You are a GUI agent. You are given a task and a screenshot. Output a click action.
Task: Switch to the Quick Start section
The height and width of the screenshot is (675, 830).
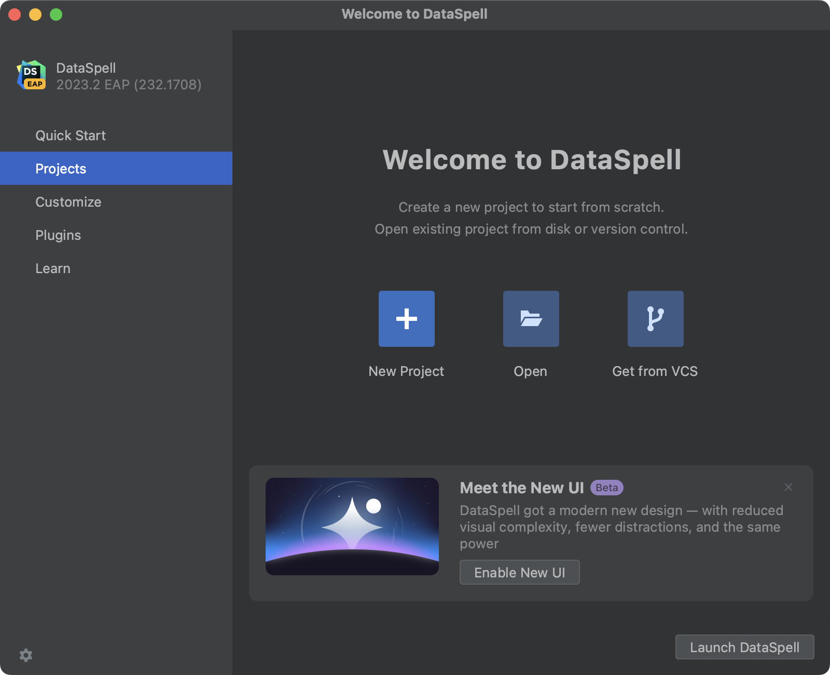(x=71, y=135)
